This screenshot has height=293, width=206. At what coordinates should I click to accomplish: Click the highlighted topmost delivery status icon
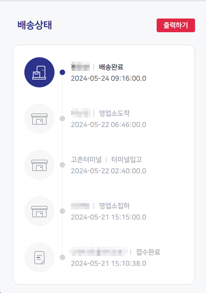click(39, 72)
